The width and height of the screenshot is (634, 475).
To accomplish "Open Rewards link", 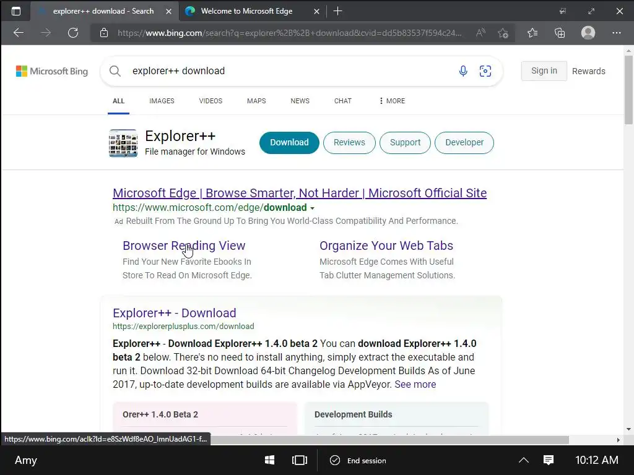I will [x=588, y=71].
